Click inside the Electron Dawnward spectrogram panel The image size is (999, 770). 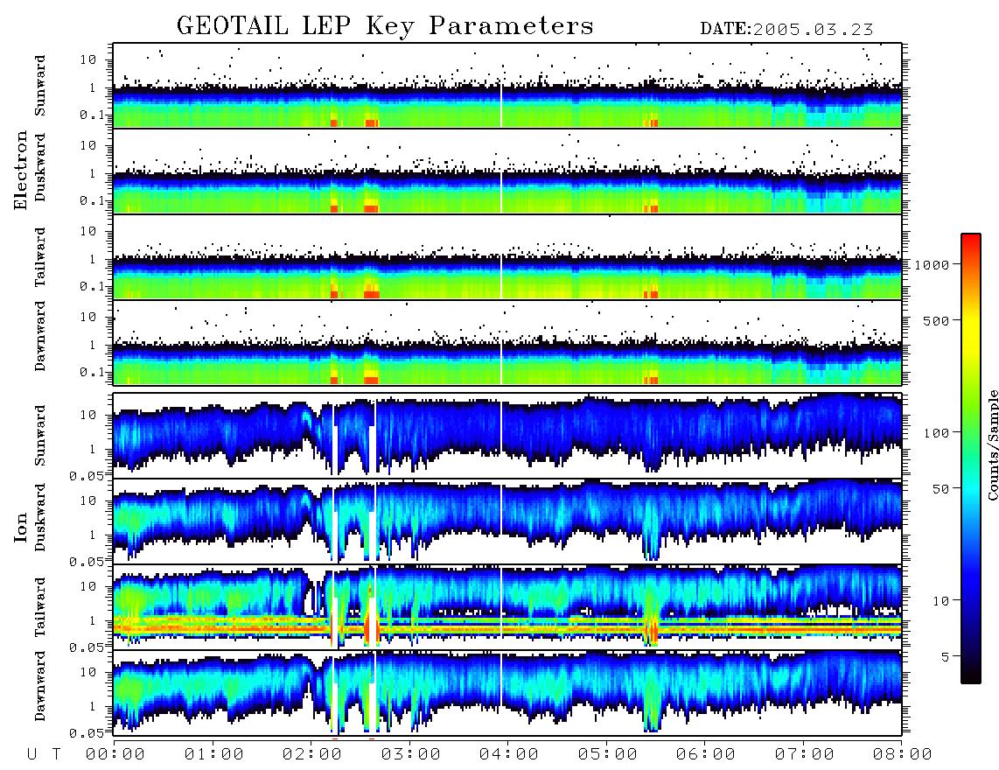click(507, 343)
